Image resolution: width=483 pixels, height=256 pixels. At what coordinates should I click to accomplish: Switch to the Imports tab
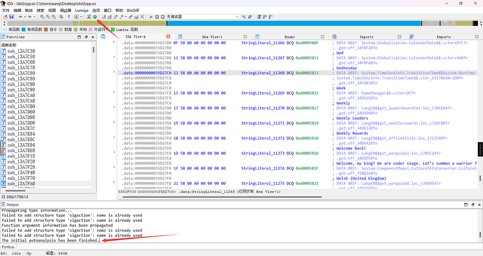(366, 37)
